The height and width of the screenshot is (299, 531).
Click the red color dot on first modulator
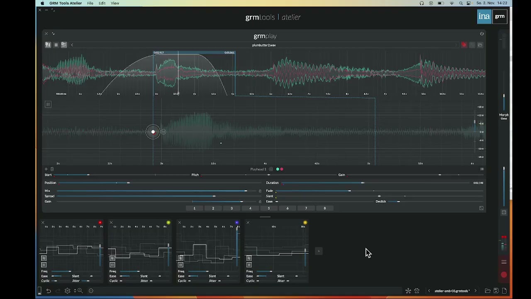coord(100,223)
